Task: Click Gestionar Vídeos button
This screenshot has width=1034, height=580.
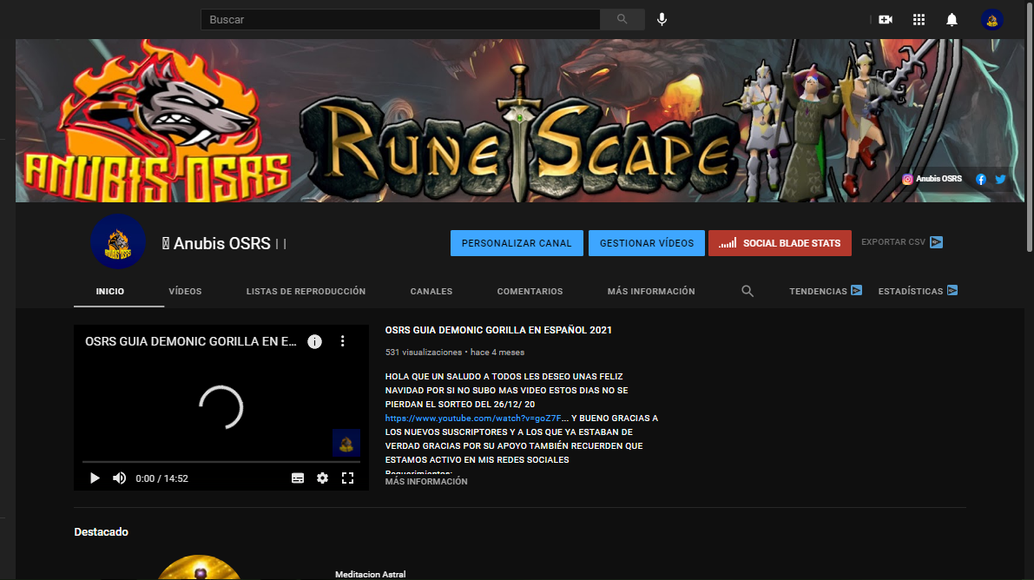Action: [x=646, y=243]
